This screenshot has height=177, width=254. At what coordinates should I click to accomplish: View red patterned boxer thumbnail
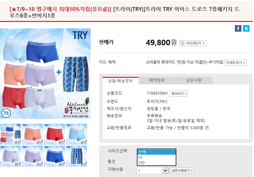[x=55, y=134]
